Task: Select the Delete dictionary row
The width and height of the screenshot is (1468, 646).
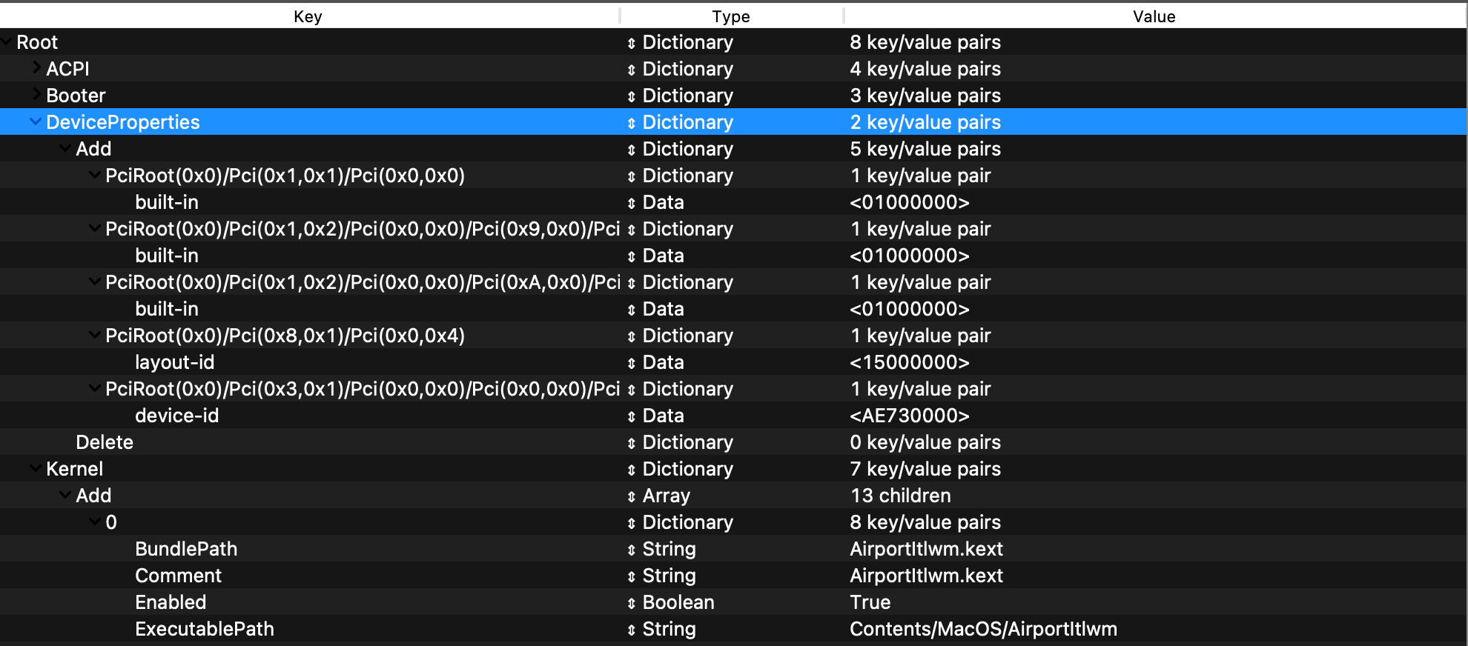Action: pos(105,442)
